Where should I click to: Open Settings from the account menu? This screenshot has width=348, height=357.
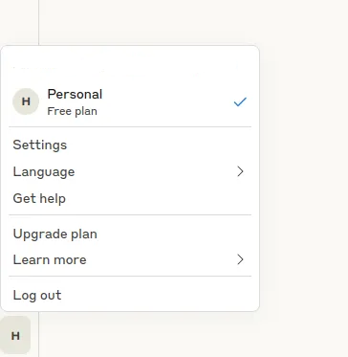130,145
